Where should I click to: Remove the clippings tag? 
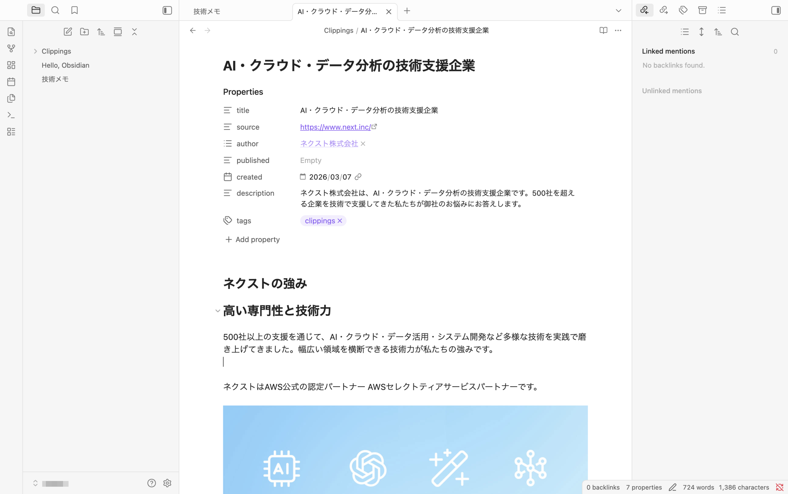pyautogui.click(x=340, y=221)
